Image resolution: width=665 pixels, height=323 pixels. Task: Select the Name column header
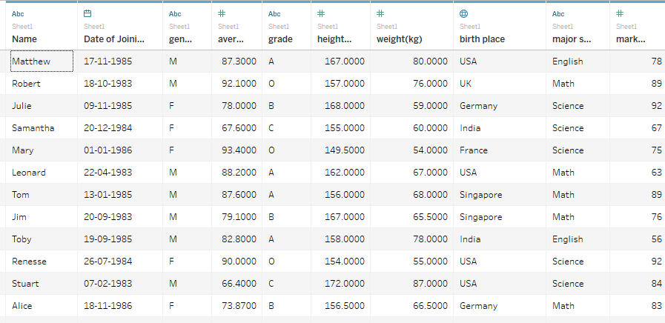(24, 39)
